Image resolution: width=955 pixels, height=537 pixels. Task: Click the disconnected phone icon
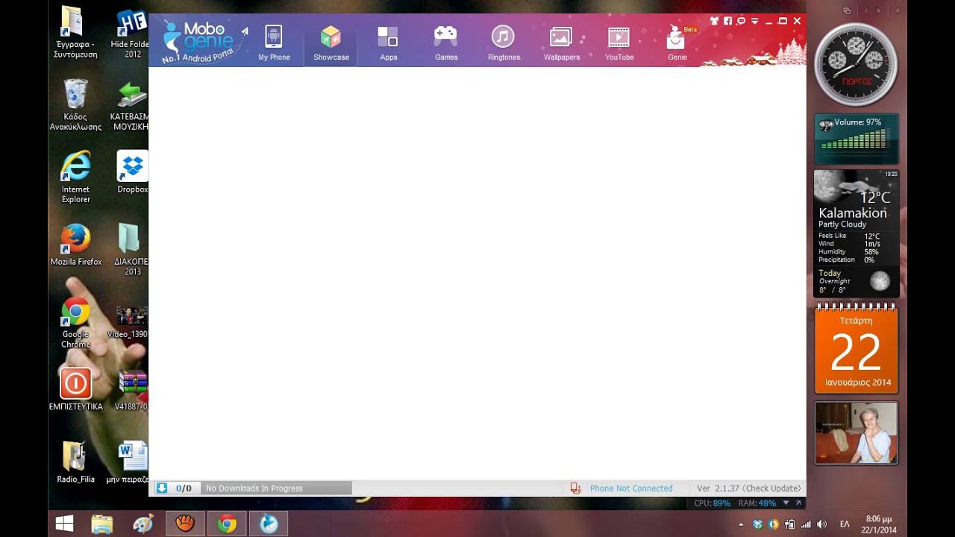click(x=575, y=489)
